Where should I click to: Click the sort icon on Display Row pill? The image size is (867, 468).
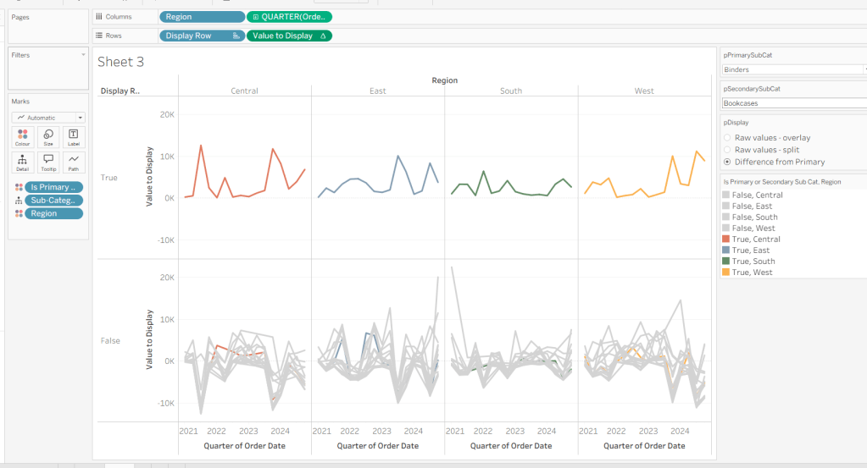pos(235,36)
